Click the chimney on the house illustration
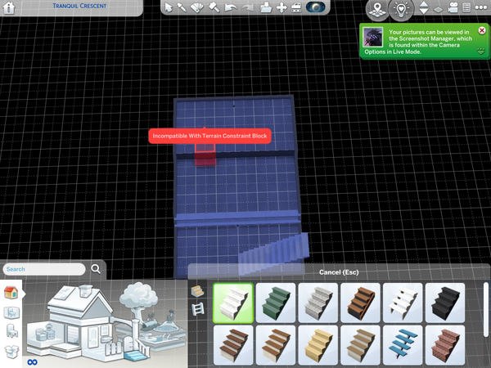Screen dimensions: 491x368 tap(85, 290)
